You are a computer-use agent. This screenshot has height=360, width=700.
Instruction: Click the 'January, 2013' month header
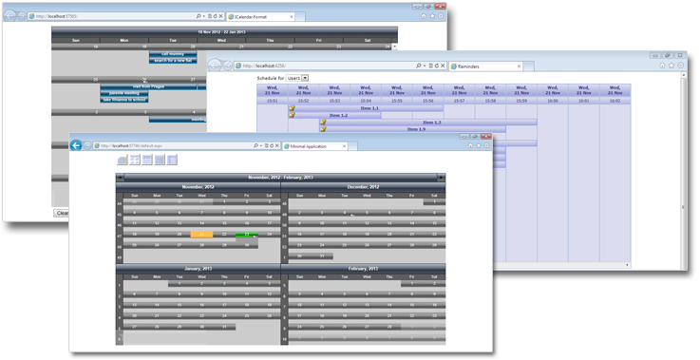pyautogui.click(x=198, y=269)
